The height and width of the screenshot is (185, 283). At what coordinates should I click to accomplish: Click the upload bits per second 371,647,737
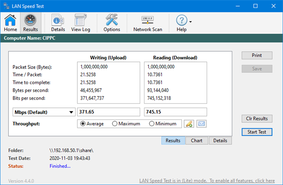tap(92, 98)
